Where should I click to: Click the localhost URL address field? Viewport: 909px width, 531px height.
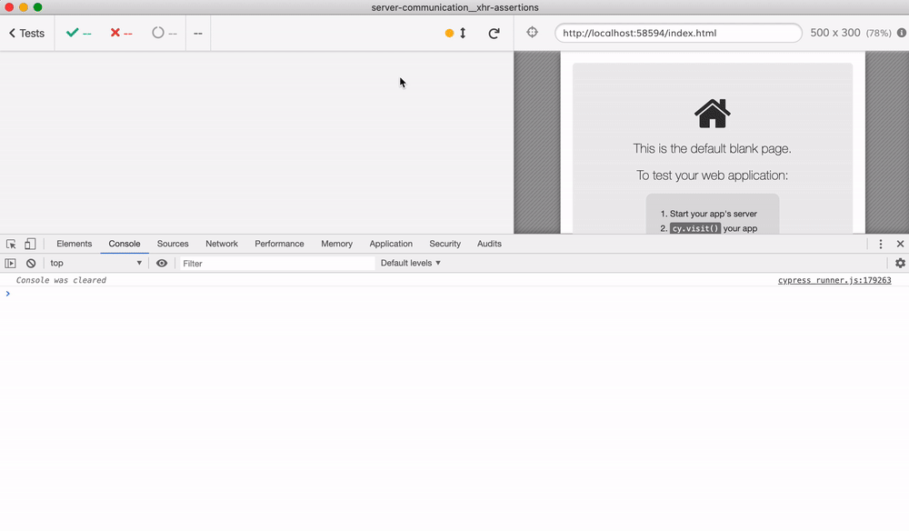coord(677,34)
